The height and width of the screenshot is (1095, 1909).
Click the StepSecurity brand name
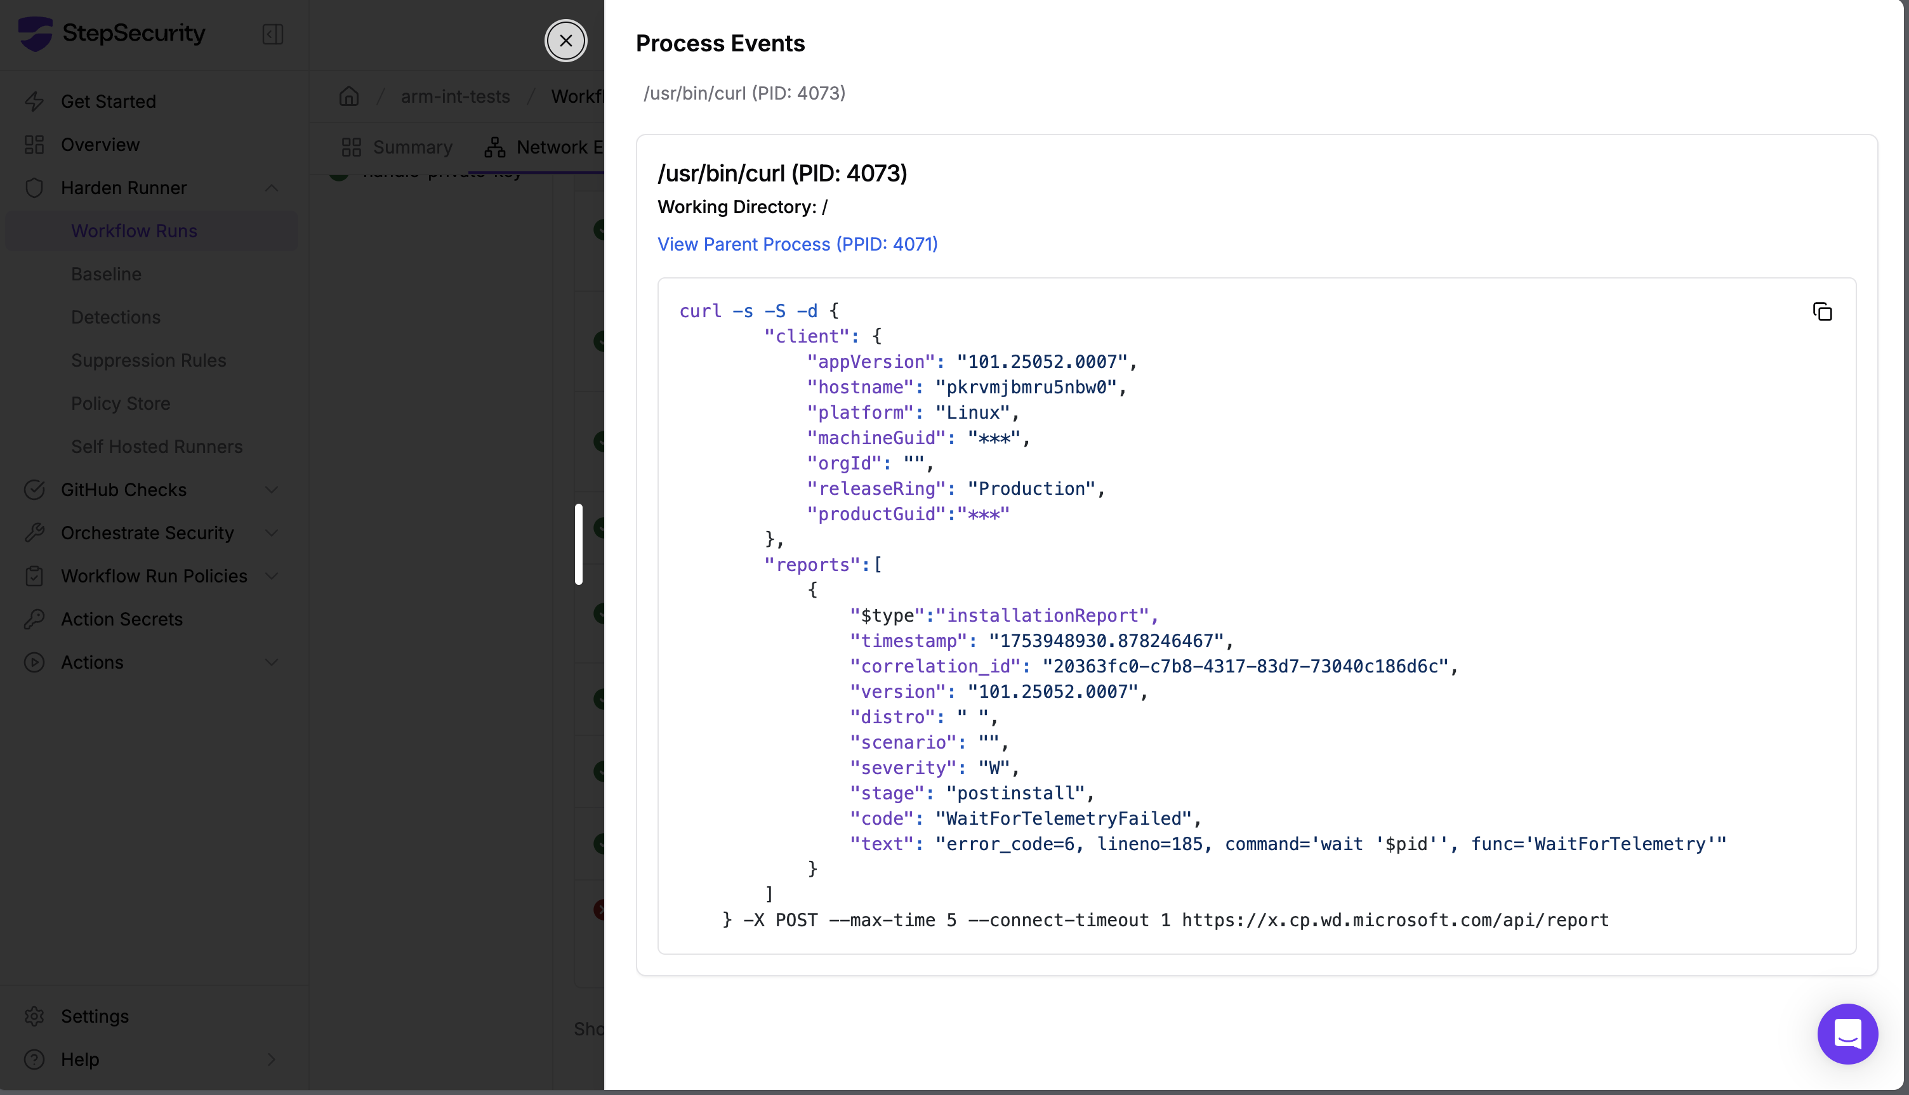pos(134,33)
